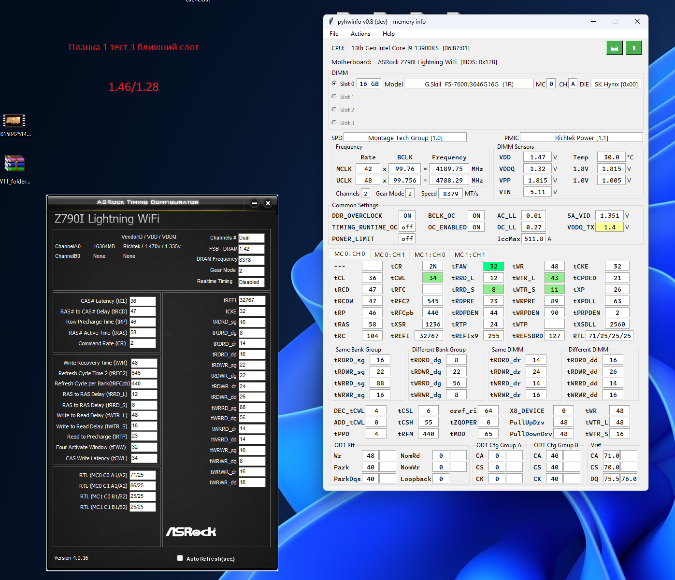The height and width of the screenshot is (580, 675).
Task: Click the Gear Mode field in ASRock Timing Configurator
Action: click(251, 271)
